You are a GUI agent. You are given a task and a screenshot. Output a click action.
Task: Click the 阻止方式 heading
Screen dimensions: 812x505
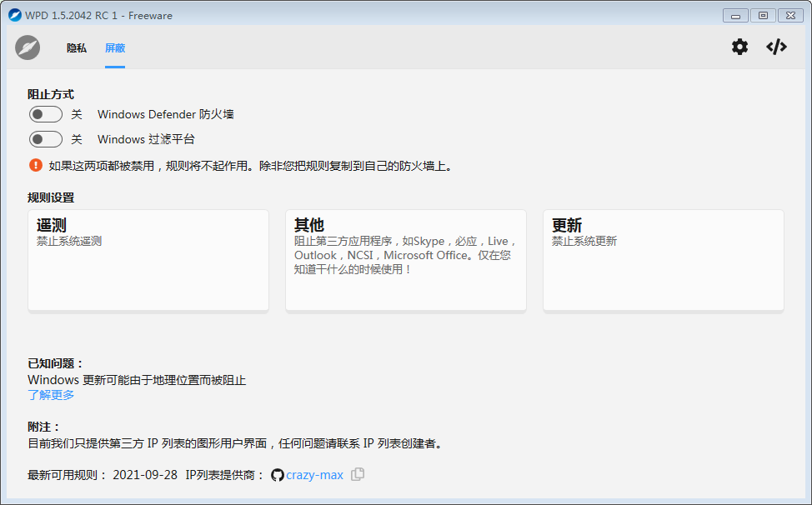[x=51, y=94]
